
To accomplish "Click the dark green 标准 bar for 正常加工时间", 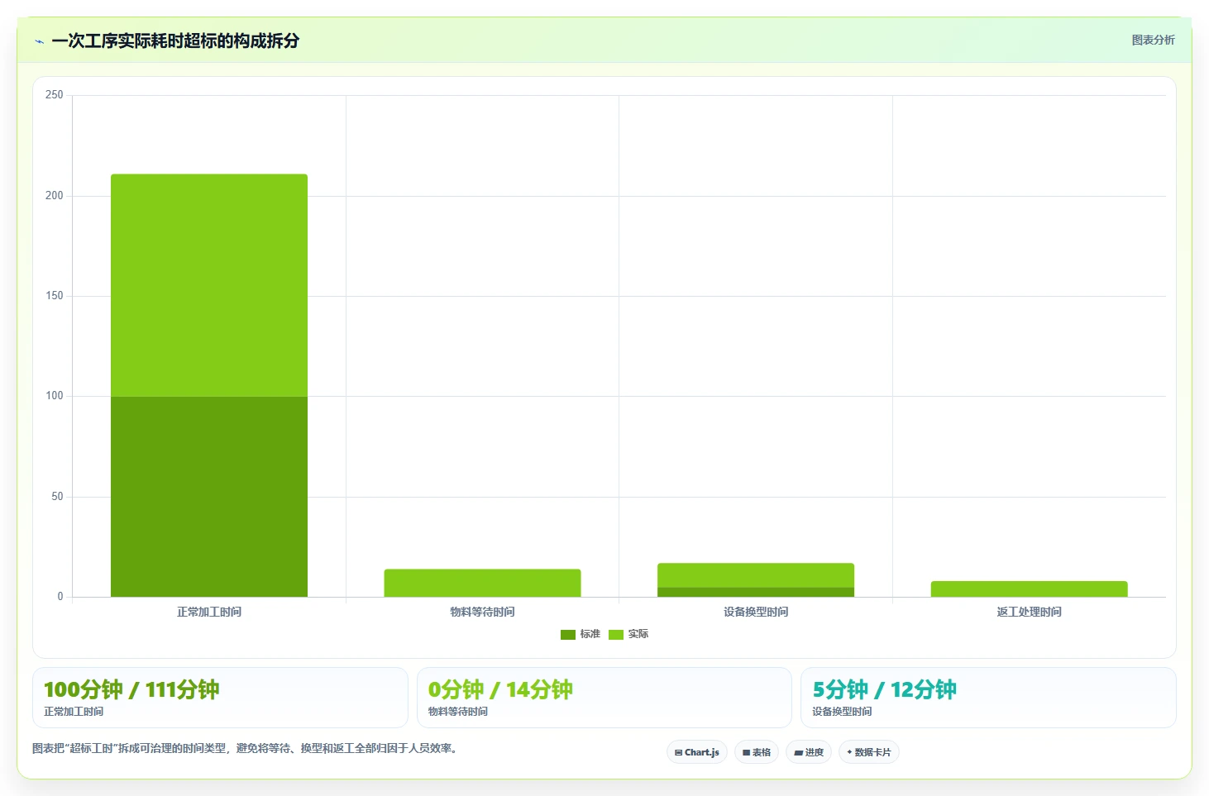I will click(209, 496).
